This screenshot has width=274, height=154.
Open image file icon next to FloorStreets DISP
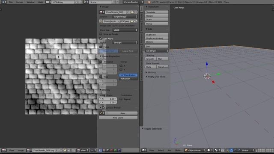(x=132, y=12)
